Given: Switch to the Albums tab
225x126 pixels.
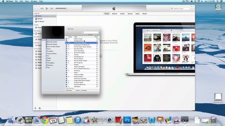Looking at the screenshot, I should pyautogui.click(x=115, y=14).
